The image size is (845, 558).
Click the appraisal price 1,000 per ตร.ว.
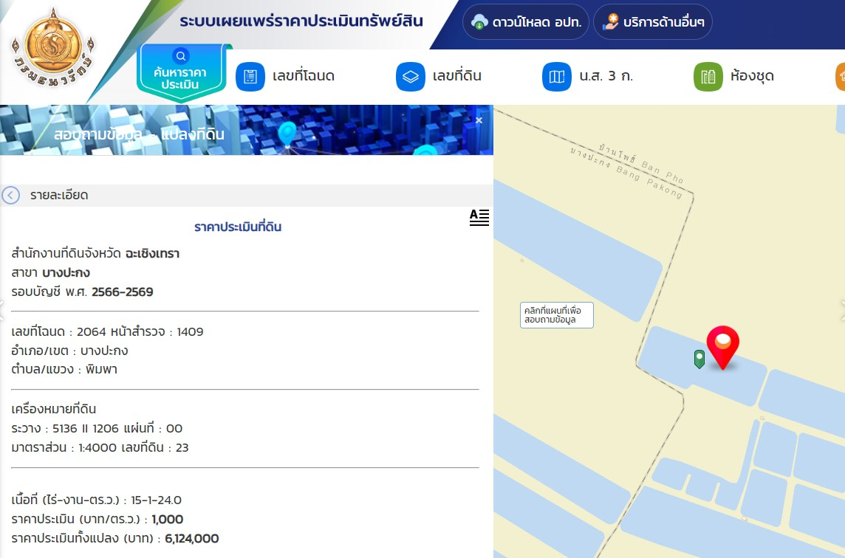coord(168,519)
